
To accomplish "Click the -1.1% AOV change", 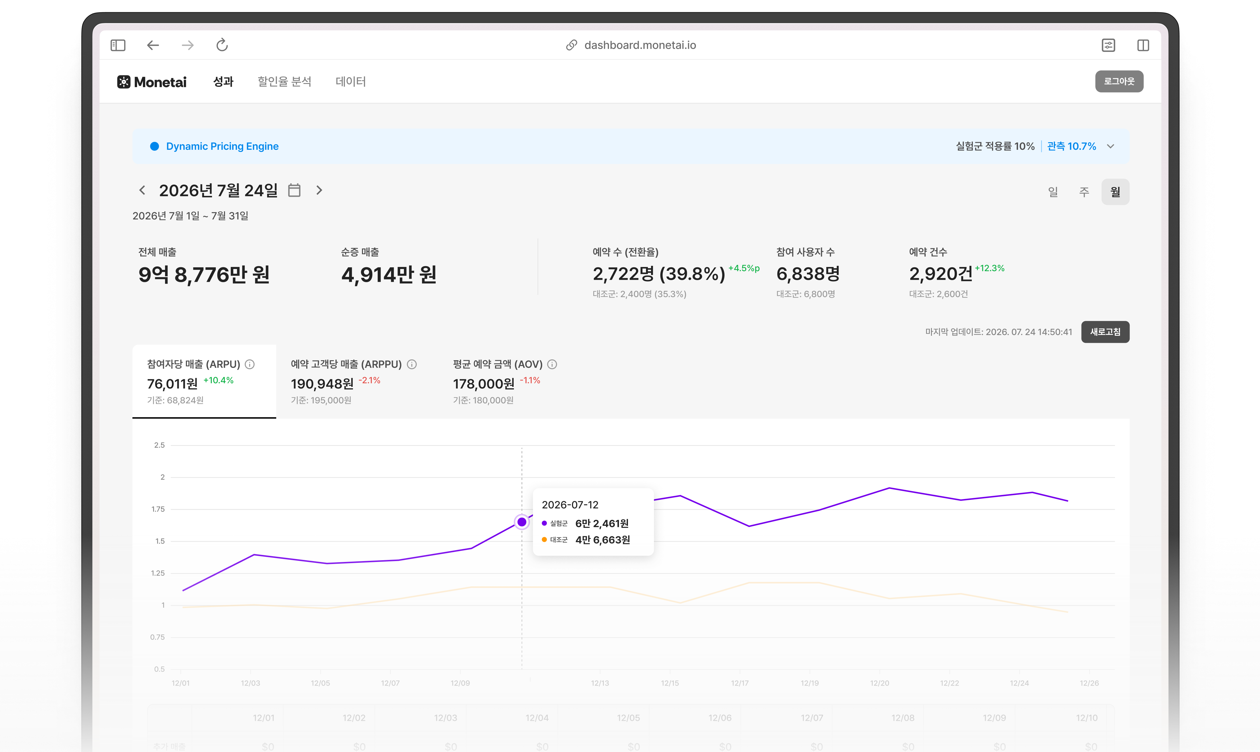I will (530, 380).
